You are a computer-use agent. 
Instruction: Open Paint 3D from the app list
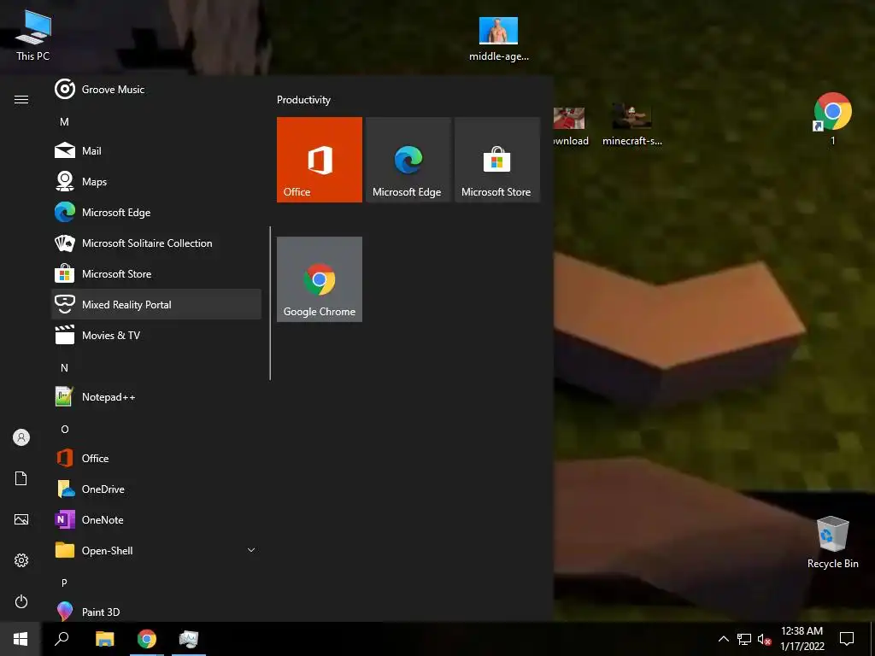point(156,612)
